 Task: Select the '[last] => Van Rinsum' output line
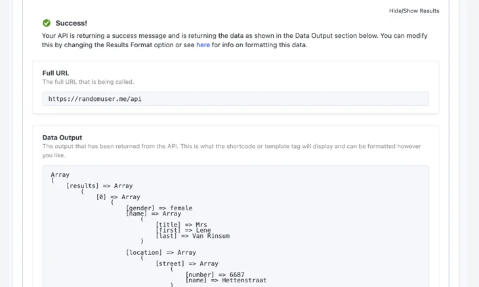point(193,236)
